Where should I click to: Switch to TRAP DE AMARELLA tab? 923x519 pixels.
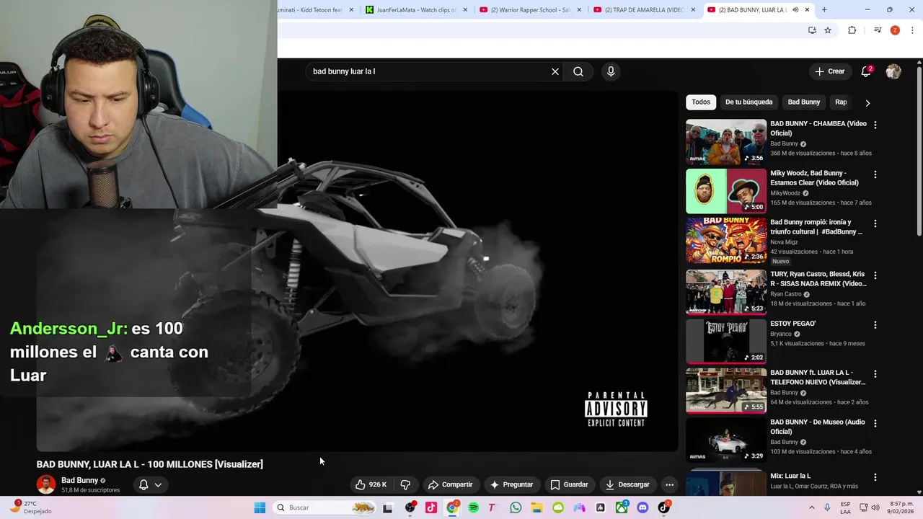point(645,10)
